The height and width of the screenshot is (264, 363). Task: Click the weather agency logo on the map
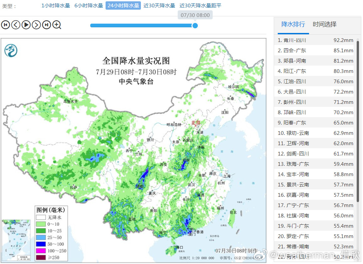11,51
